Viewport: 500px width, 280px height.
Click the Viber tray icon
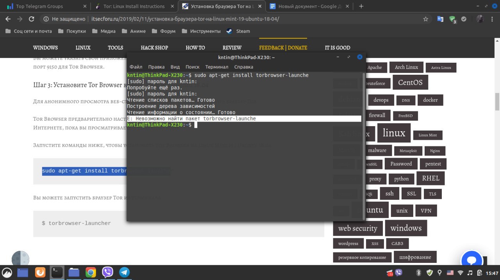coord(398,273)
